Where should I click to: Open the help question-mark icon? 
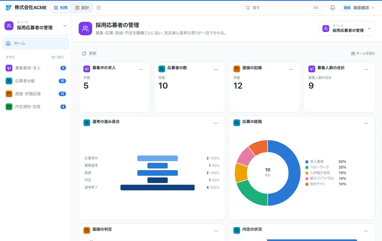(99, 8)
